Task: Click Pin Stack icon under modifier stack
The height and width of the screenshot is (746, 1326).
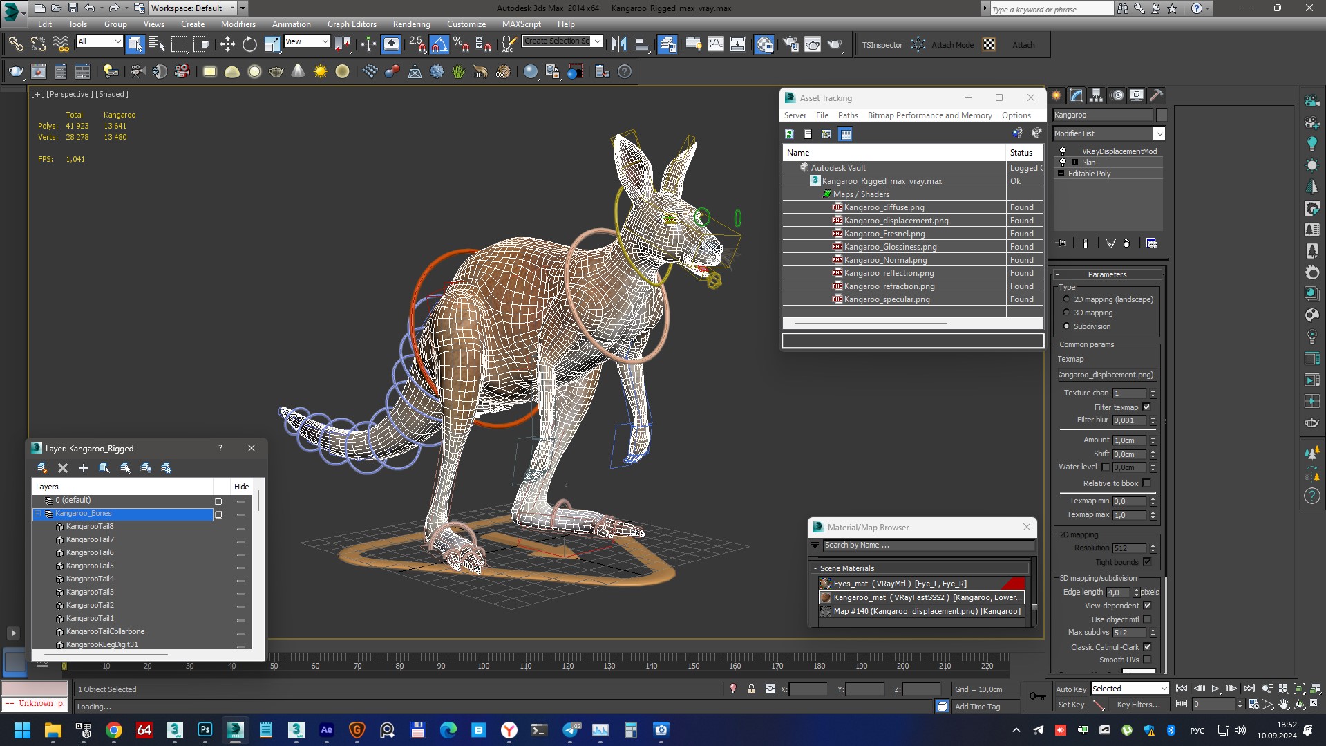Action: (1062, 243)
